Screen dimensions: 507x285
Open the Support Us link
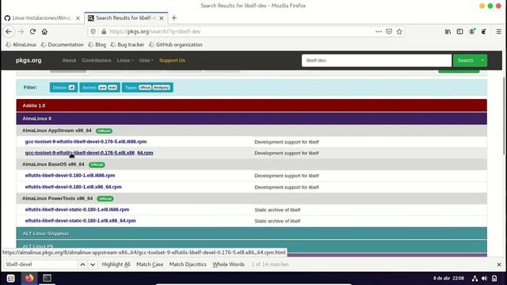[172, 60]
